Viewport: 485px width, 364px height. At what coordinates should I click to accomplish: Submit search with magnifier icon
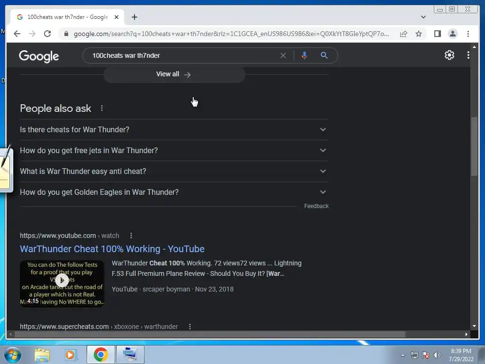point(324,55)
